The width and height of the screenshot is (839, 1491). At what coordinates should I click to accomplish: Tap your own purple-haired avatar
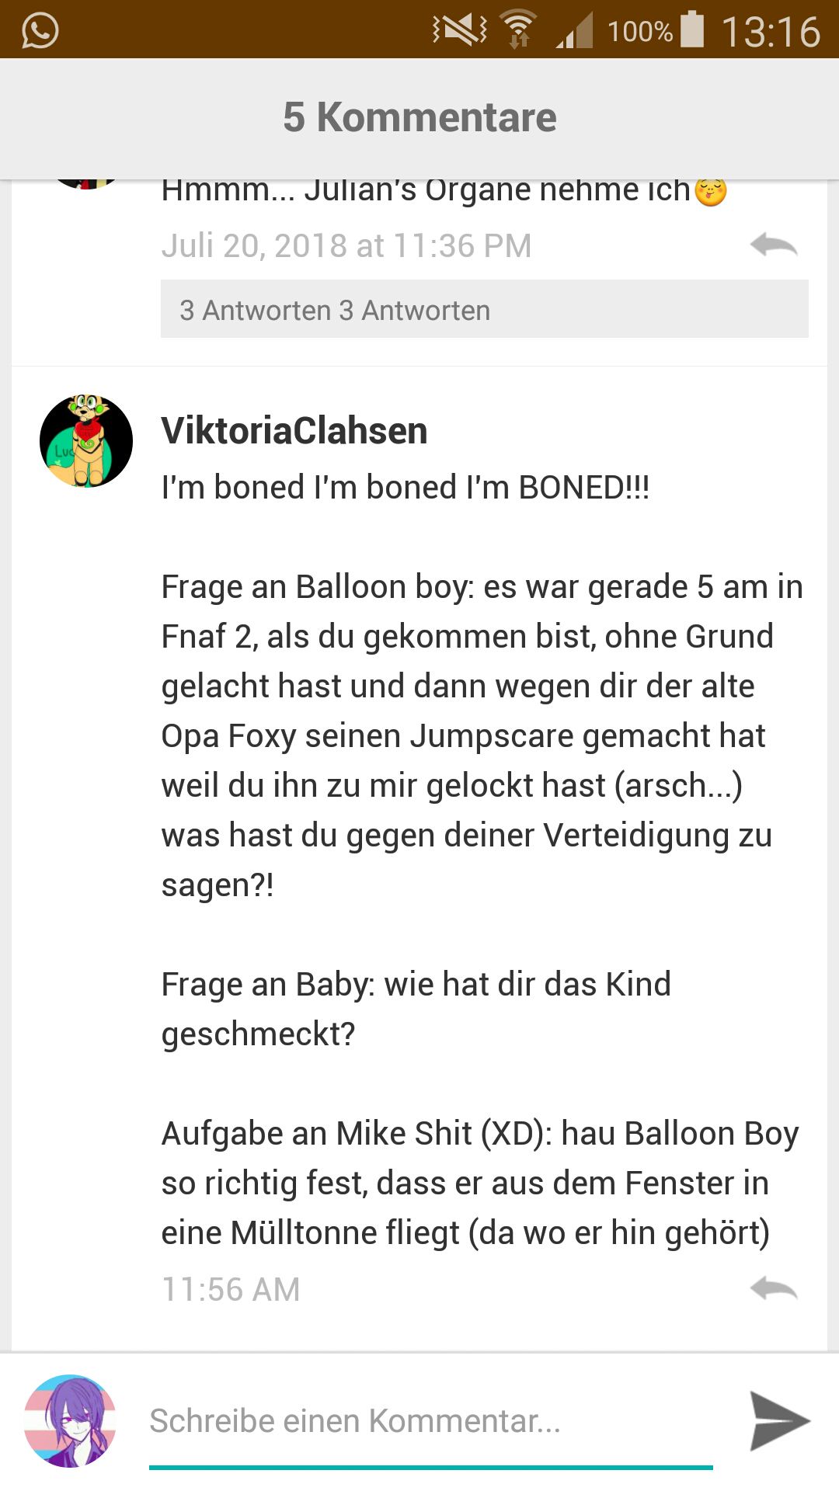tap(70, 1420)
